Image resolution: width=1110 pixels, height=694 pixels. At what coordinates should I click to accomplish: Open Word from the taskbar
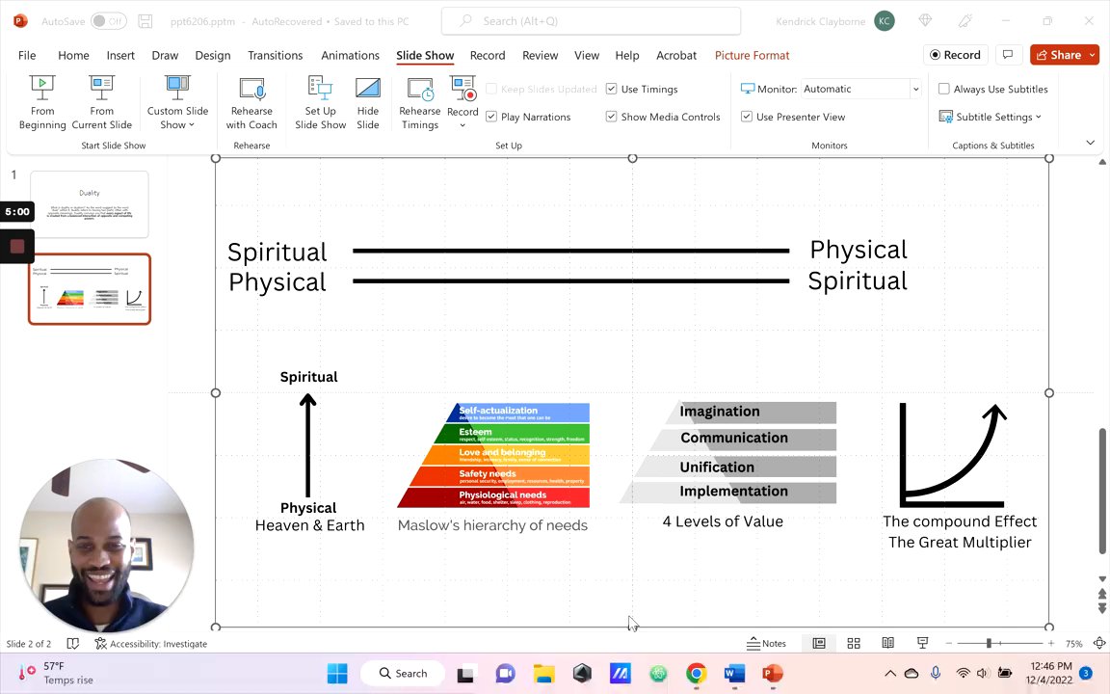tap(734, 673)
